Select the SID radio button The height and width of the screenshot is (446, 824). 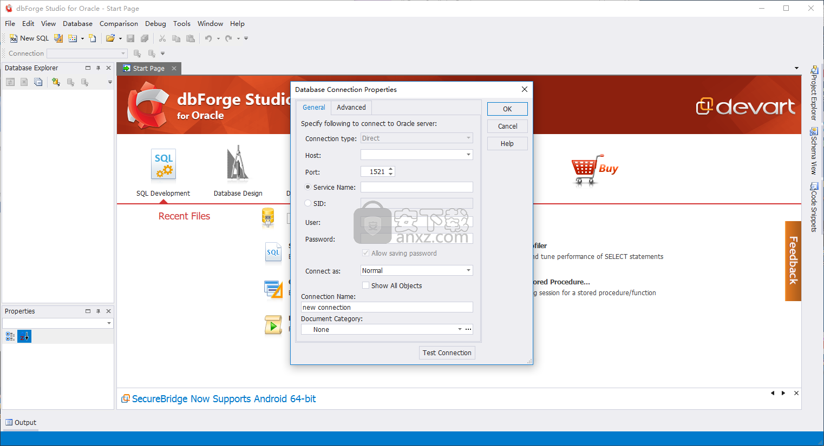pos(308,203)
